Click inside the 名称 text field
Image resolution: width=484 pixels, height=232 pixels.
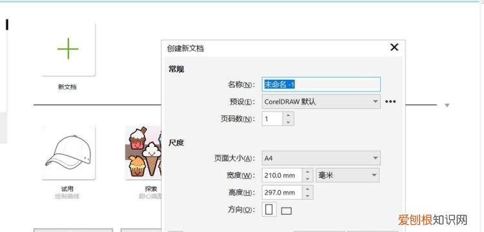(x=321, y=84)
